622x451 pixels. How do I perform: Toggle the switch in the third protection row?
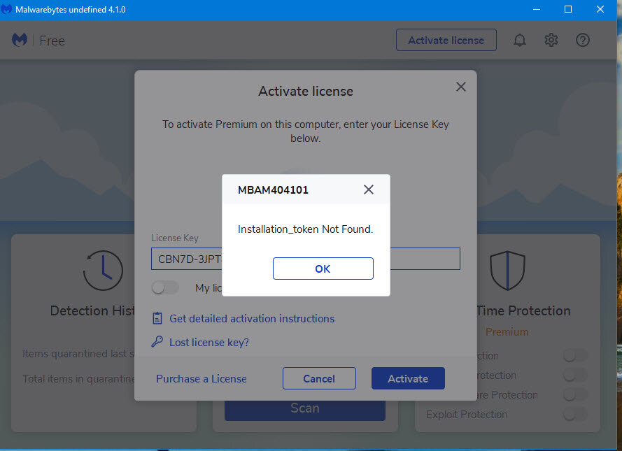click(x=575, y=394)
